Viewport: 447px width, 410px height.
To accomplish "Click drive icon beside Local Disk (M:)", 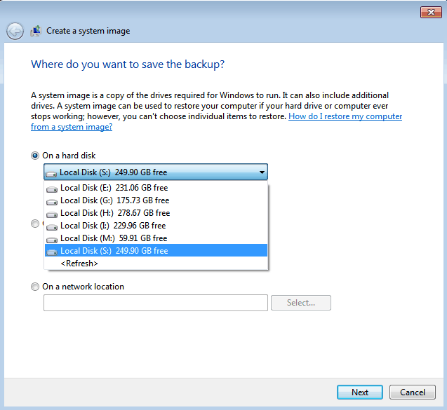I will click(51, 239).
